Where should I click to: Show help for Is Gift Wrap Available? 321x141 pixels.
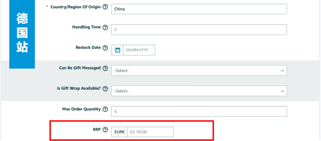click(105, 89)
